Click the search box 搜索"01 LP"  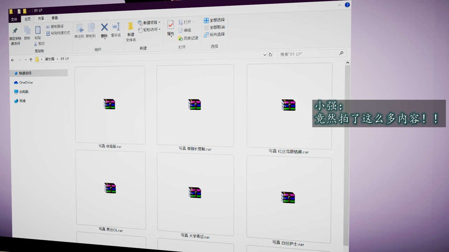point(311,54)
